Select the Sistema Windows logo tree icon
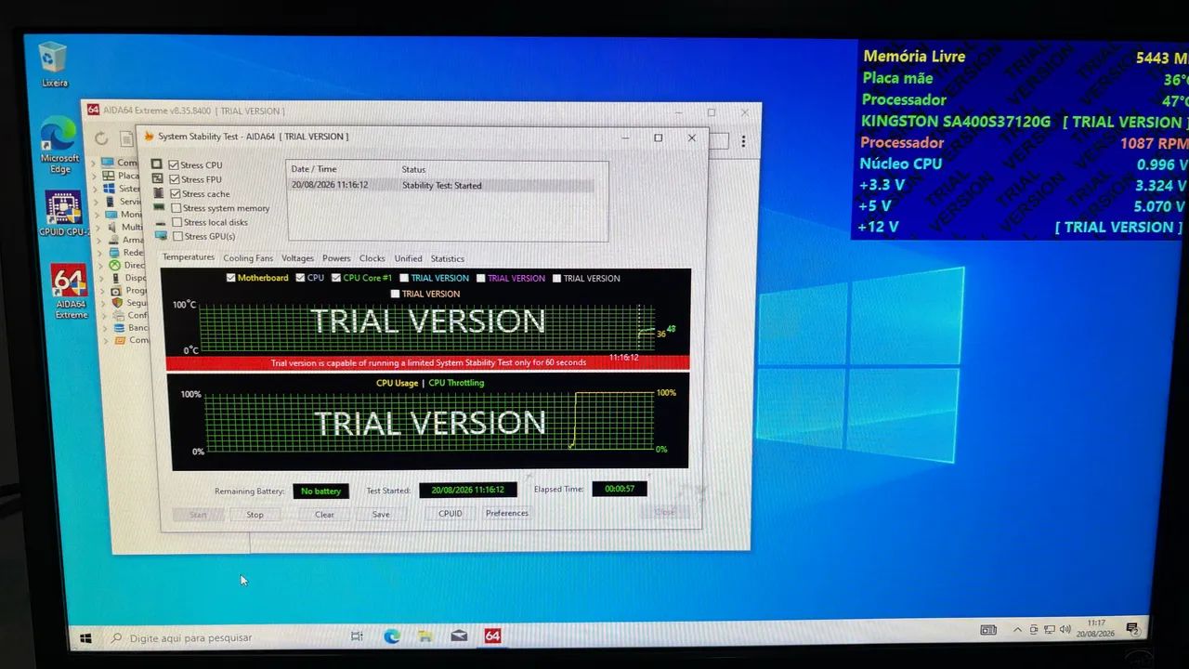 pos(109,188)
